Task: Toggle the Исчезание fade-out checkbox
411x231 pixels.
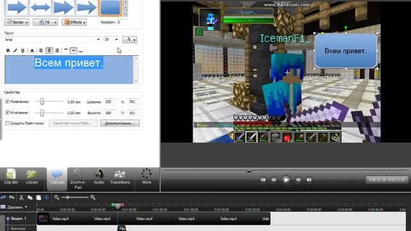Action: tap(7, 113)
